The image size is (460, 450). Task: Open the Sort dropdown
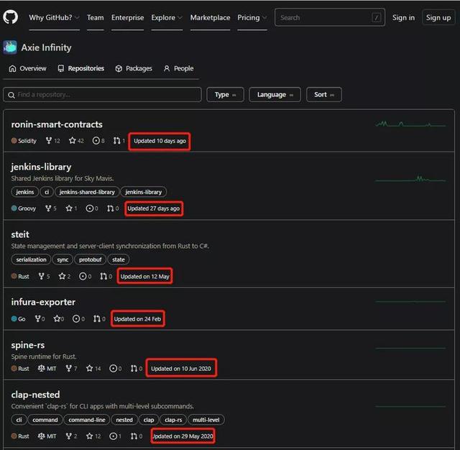[x=323, y=95]
